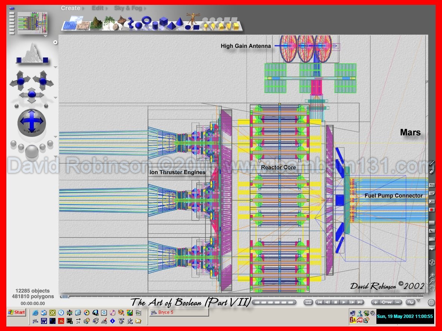Add a terrain mountain object
Screen dimensions: 442x331
pos(97,23)
